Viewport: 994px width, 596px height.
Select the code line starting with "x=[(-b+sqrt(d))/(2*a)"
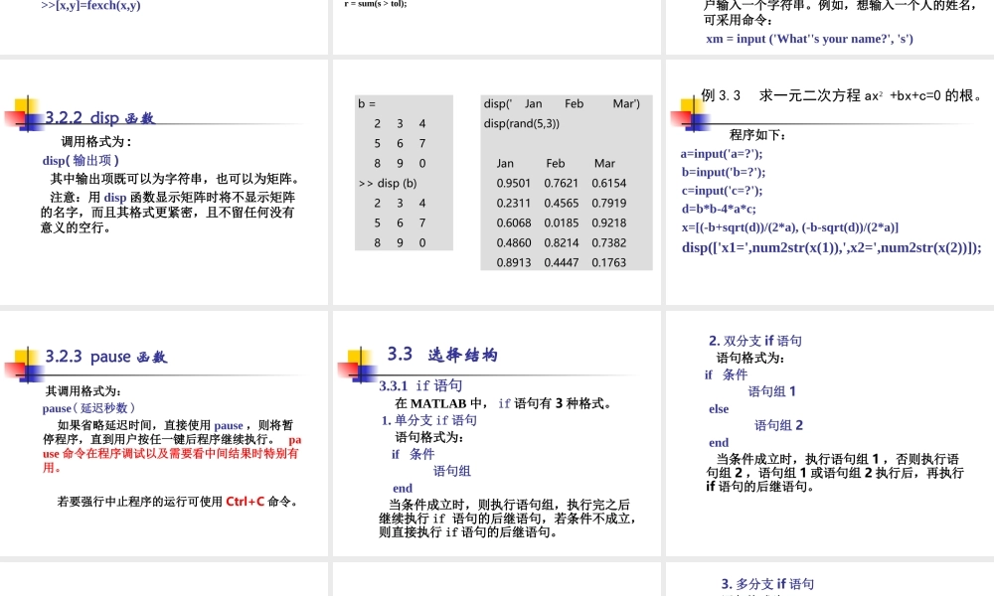point(788,228)
